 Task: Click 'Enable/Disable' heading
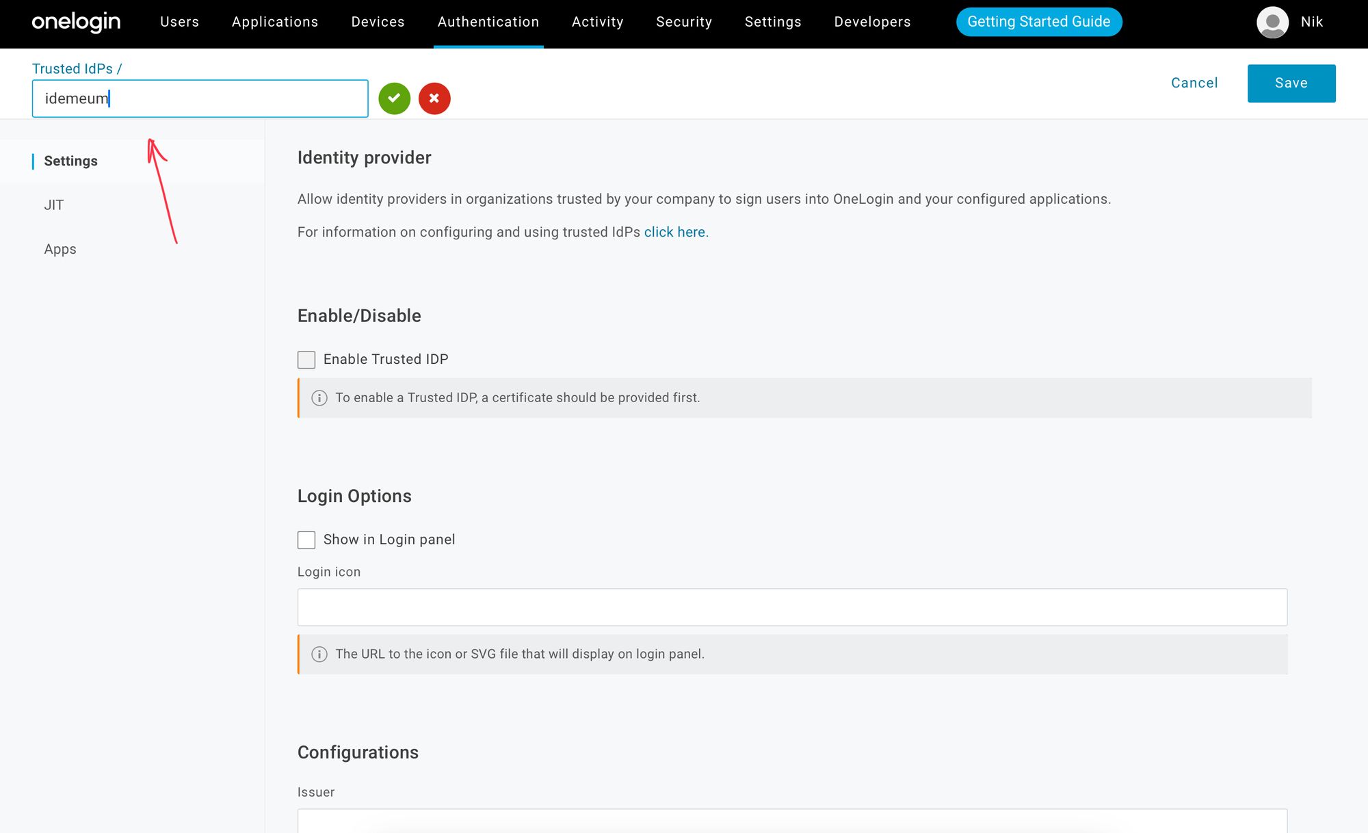point(359,316)
